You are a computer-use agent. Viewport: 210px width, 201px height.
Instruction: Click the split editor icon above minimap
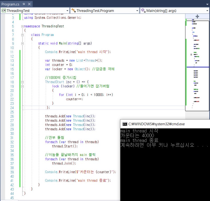(197, 16)
